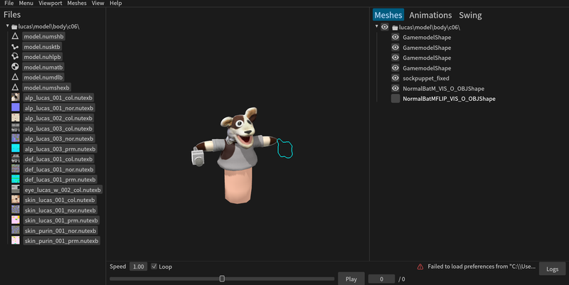Click the alp_lucas_001_col.nutexb texture thumbnail
569x285 pixels.
pyautogui.click(x=15, y=97)
